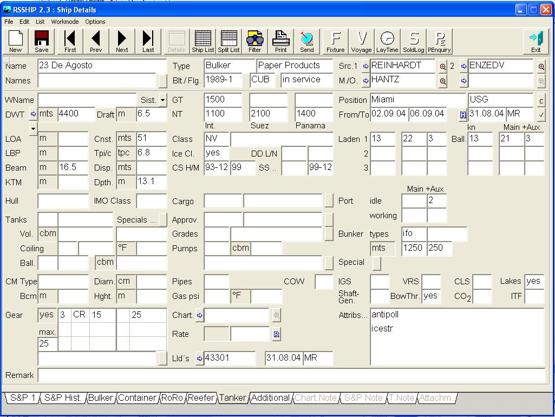
Task: Open the Workmode menu
Action: pyautogui.click(x=65, y=22)
